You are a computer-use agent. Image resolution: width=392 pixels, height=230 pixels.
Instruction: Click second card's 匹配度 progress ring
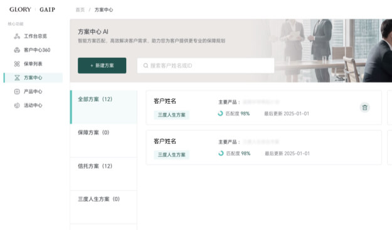coord(221,153)
